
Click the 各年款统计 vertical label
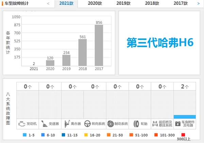pos(8,43)
